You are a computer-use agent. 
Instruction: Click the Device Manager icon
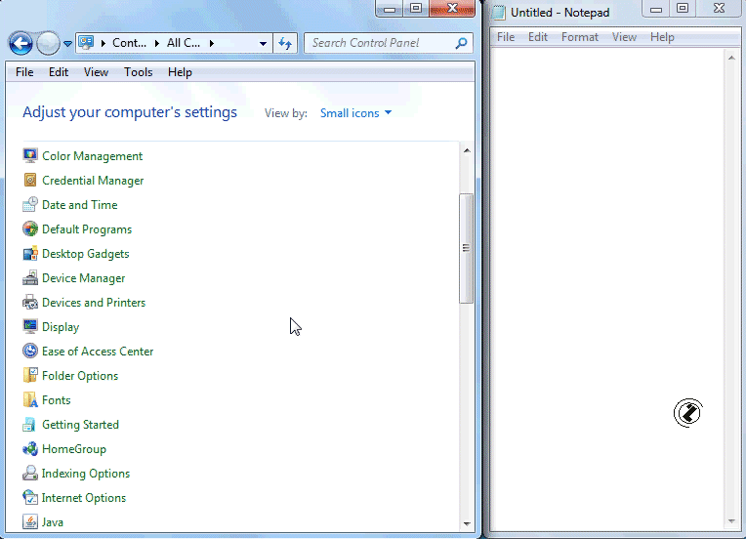[30, 278]
